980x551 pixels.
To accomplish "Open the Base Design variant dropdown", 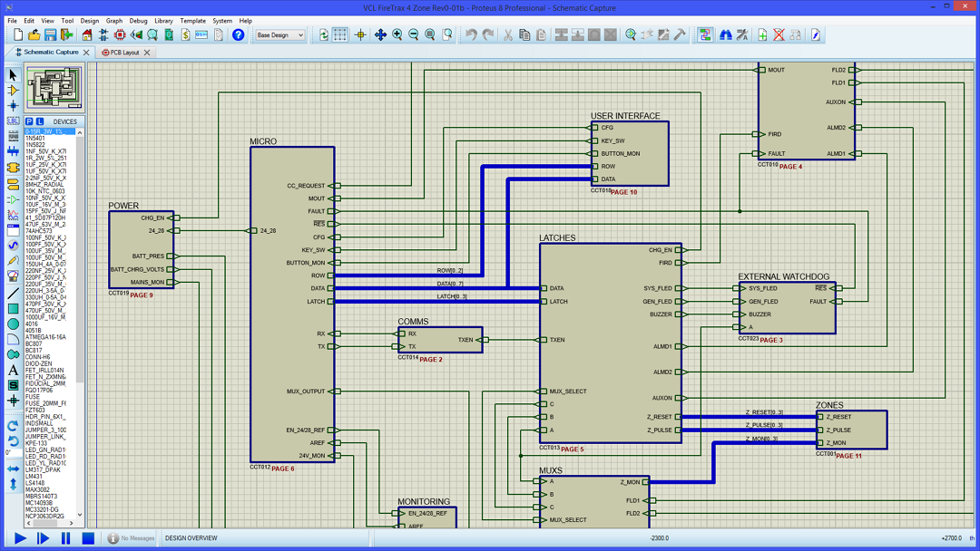I will tap(279, 35).
